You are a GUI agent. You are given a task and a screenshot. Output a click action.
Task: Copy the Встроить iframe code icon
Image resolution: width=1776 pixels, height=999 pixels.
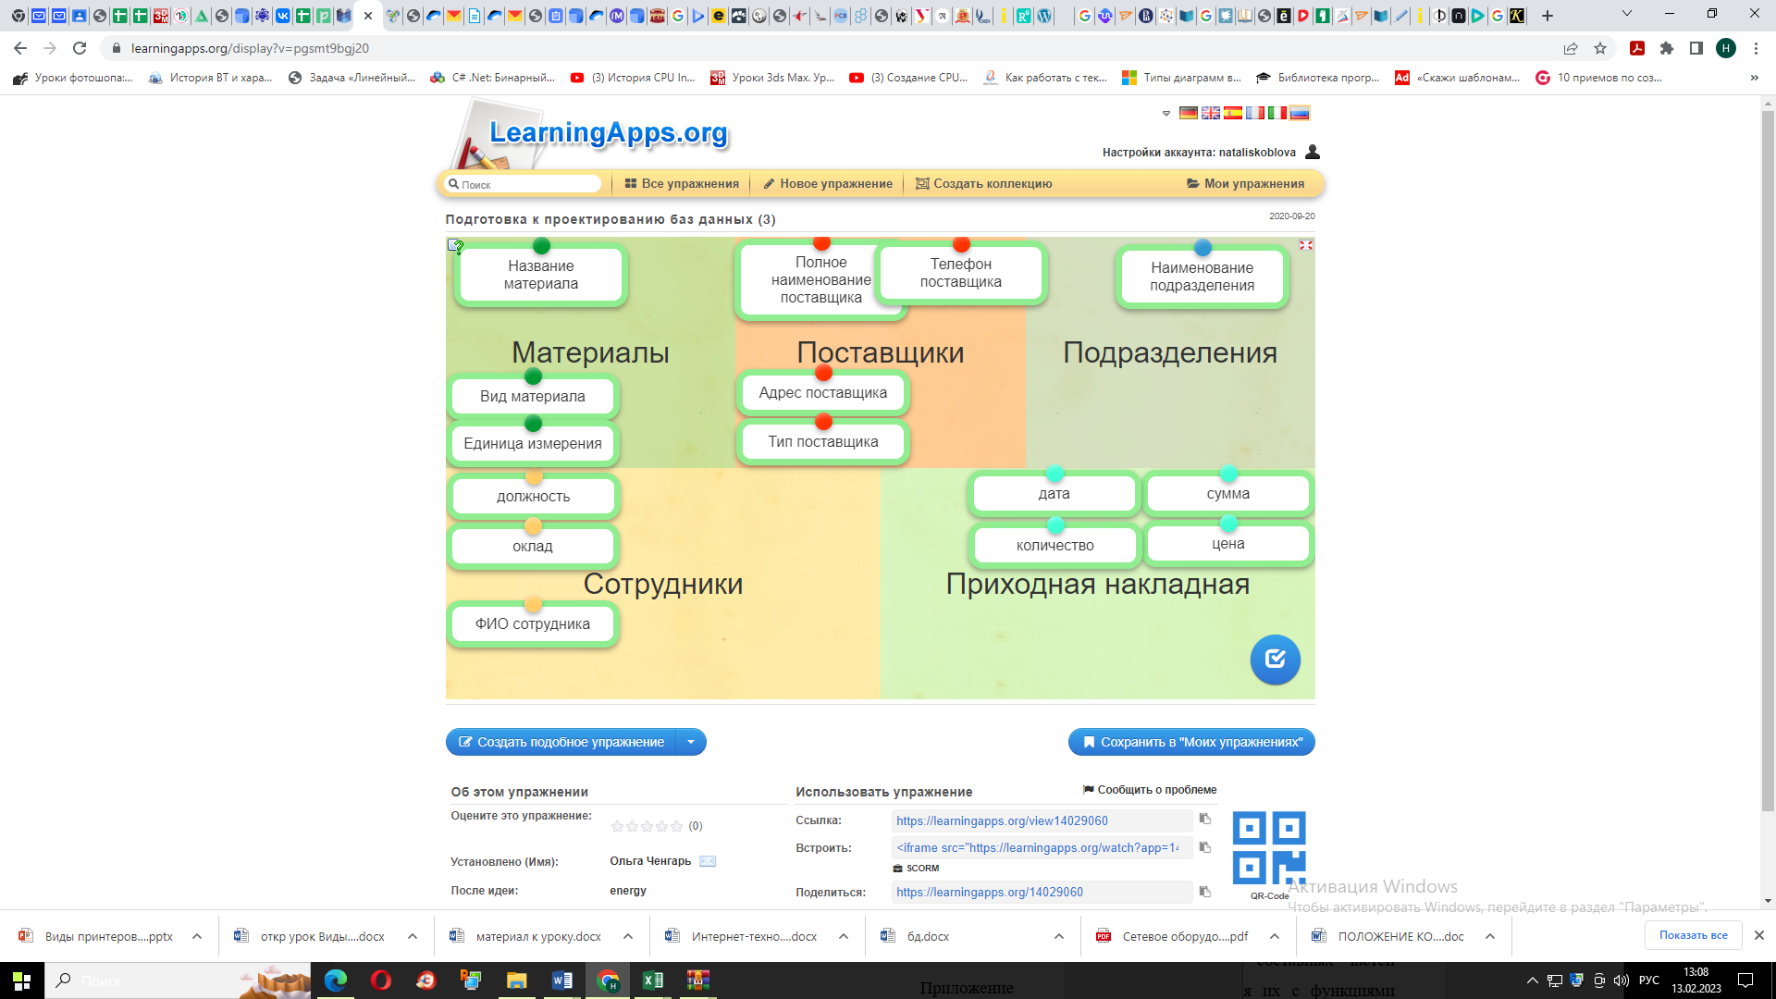(1204, 847)
